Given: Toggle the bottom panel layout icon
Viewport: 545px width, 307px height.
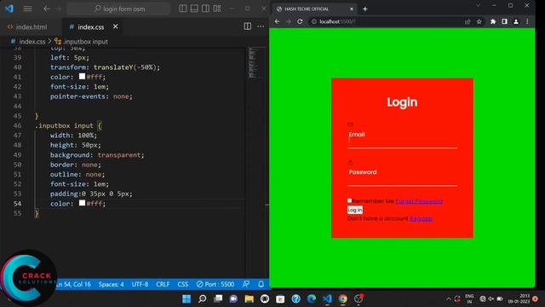Looking at the screenshot, I should pyautogui.click(x=194, y=9).
